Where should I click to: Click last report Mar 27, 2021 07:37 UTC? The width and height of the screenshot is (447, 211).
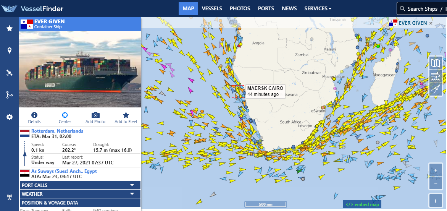(88, 163)
